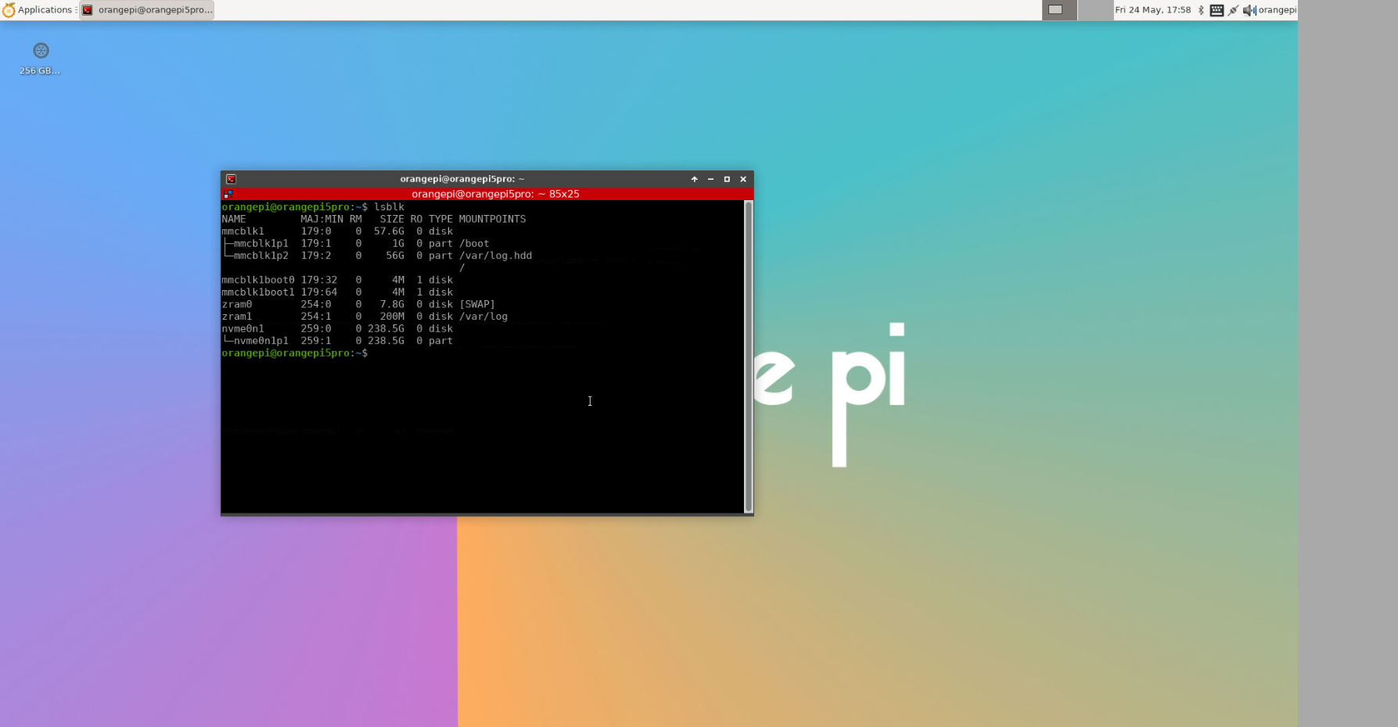The width and height of the screenshot is (1398, 727).
Task: Maximize the terminal window
Action: (x=727, y=179)
